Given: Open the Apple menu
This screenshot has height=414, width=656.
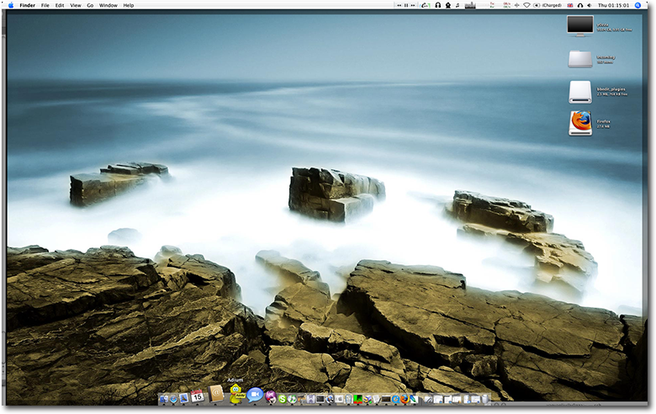Looking at the screenshot, I should point(11,5).
